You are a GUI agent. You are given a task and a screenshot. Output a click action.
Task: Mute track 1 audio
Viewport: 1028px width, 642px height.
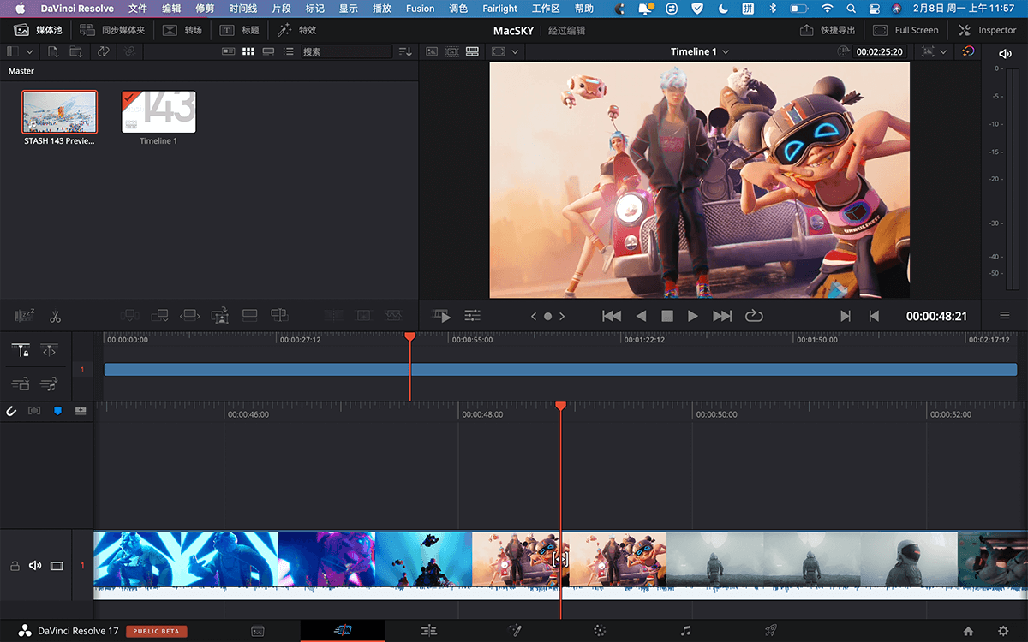(35, 566)
